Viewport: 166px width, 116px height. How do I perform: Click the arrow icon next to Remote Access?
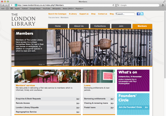pyautogui.click(x=78, y=103)
